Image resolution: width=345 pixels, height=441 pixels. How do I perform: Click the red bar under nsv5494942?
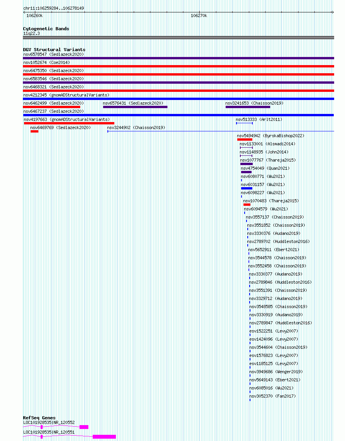coord(245,140)
